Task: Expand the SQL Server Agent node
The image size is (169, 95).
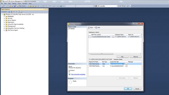Action: pos(4,30)
